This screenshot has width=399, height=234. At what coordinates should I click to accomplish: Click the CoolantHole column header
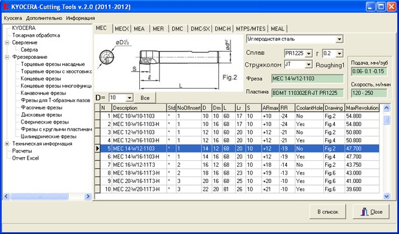310,108
